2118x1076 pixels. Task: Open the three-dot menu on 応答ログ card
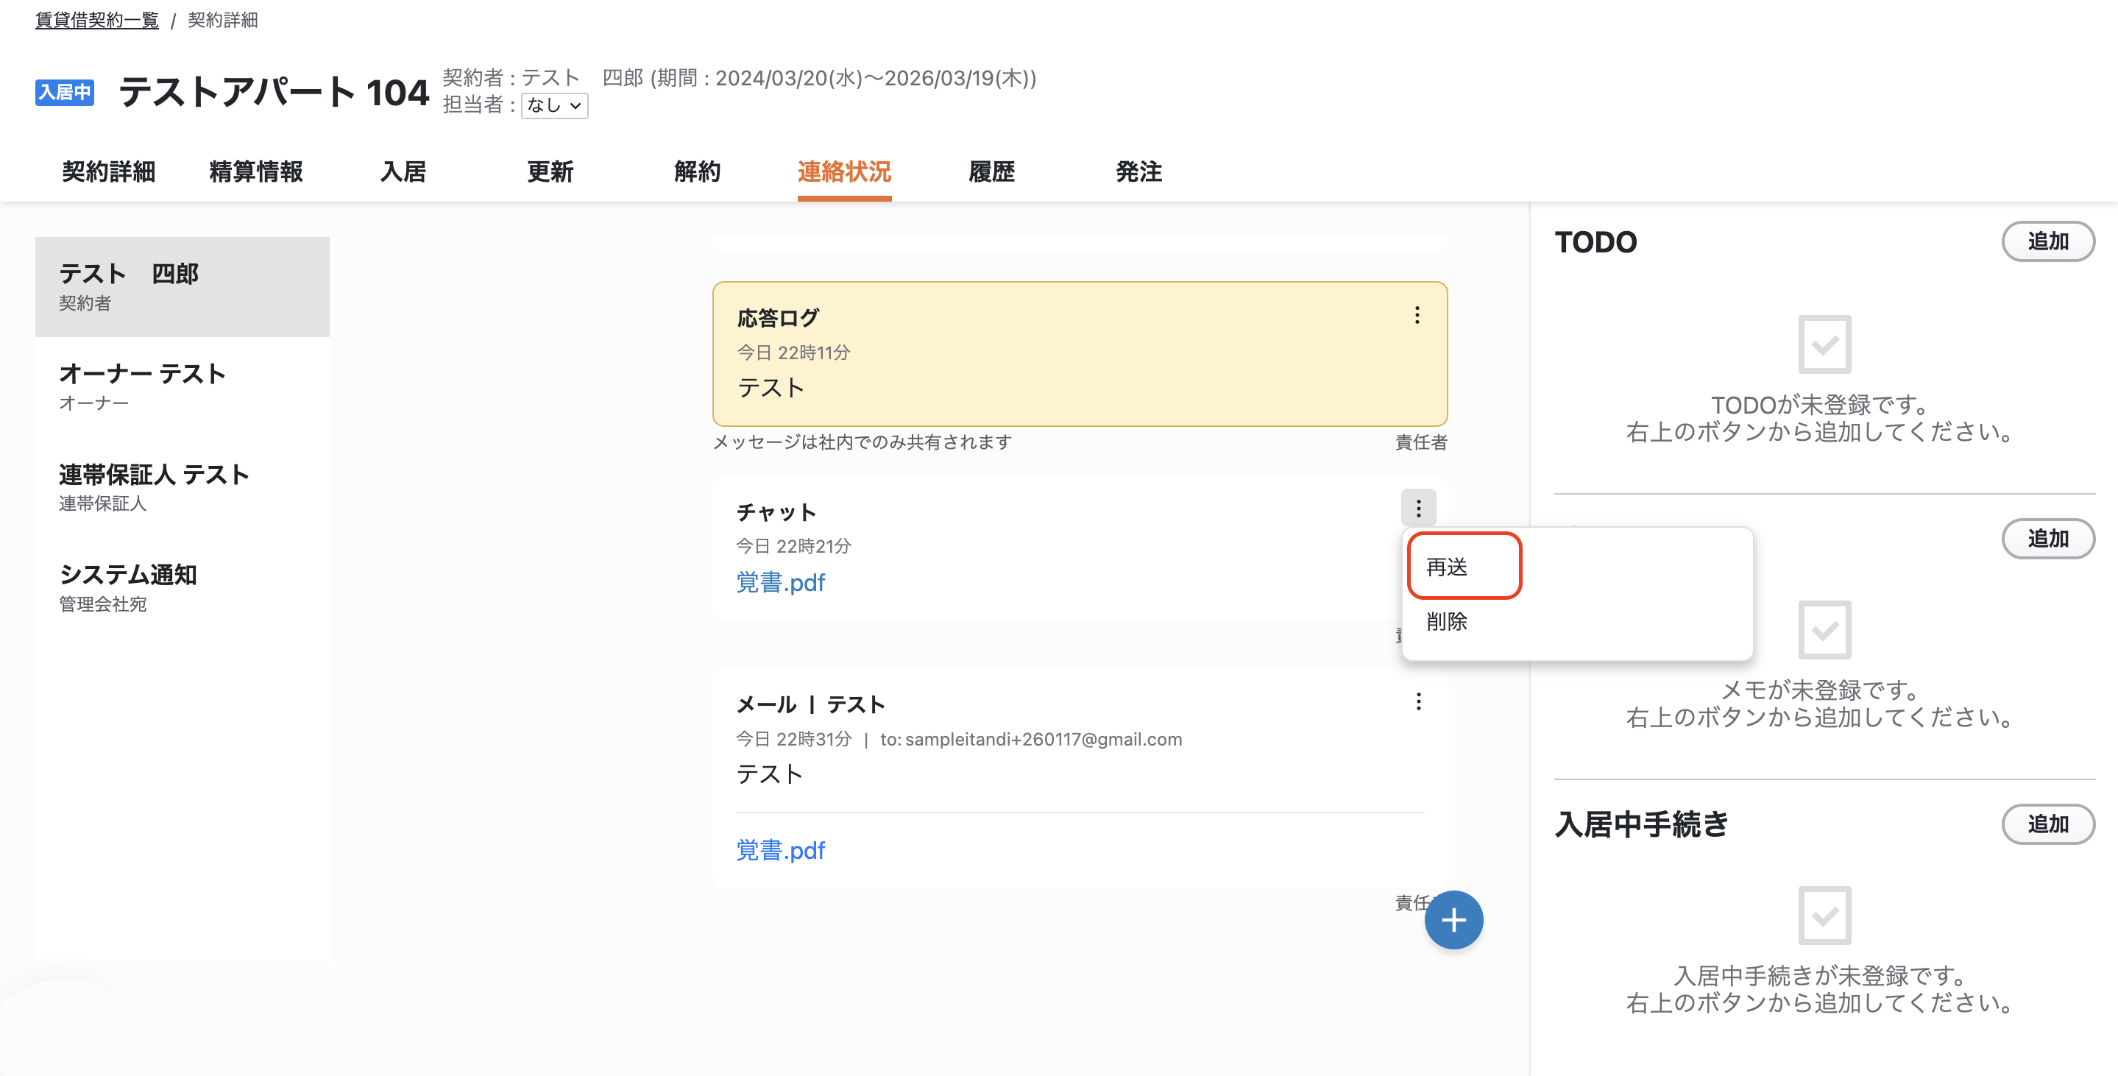tap(1417, 316)
